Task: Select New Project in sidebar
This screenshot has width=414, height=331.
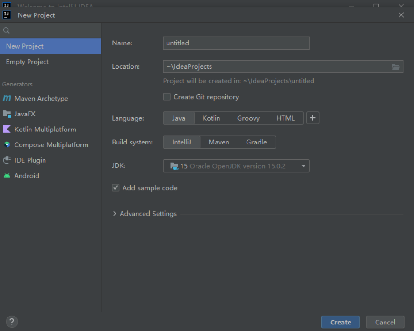Action: coord(50,46)
